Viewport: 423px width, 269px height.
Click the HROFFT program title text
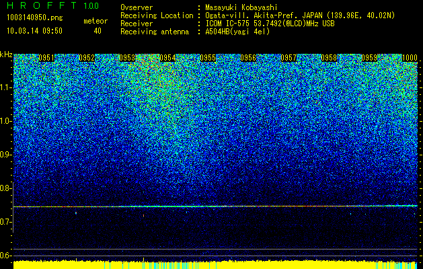(x=42, y=5)
